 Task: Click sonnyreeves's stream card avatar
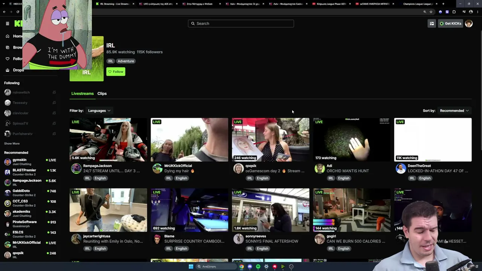(239, 239)
